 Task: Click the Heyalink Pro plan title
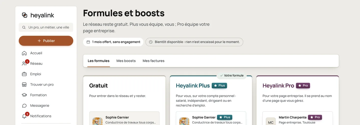278,85
